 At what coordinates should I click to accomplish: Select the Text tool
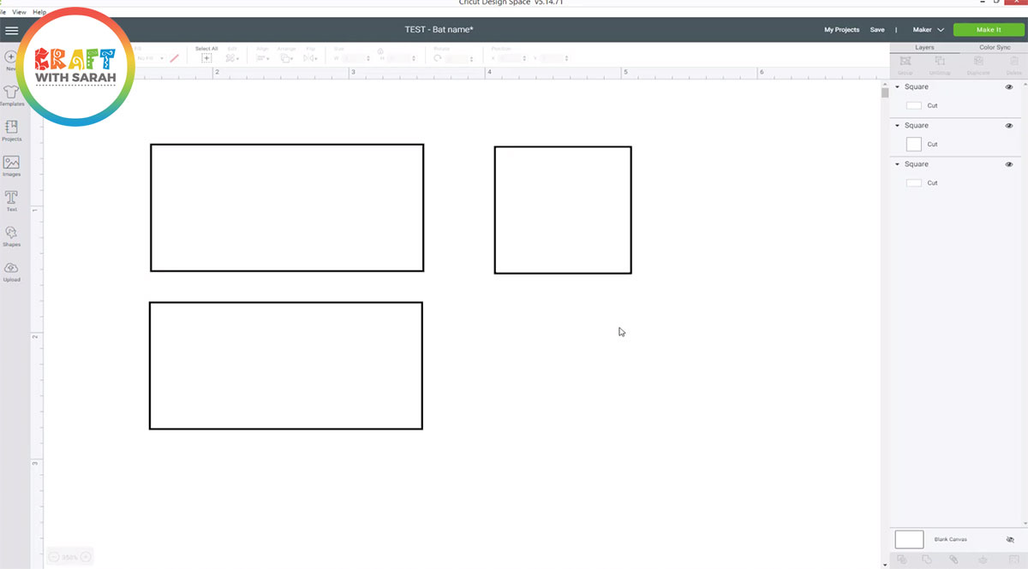12,201
